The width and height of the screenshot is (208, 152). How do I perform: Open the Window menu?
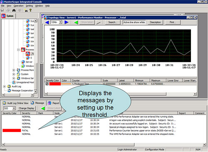(39, 6)
